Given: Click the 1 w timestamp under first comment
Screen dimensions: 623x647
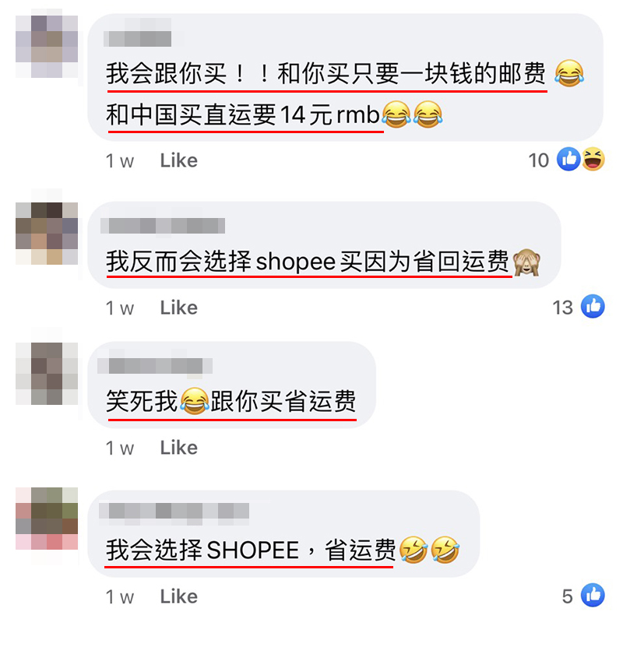Looking at the screenshot, I should click(120, 161).
